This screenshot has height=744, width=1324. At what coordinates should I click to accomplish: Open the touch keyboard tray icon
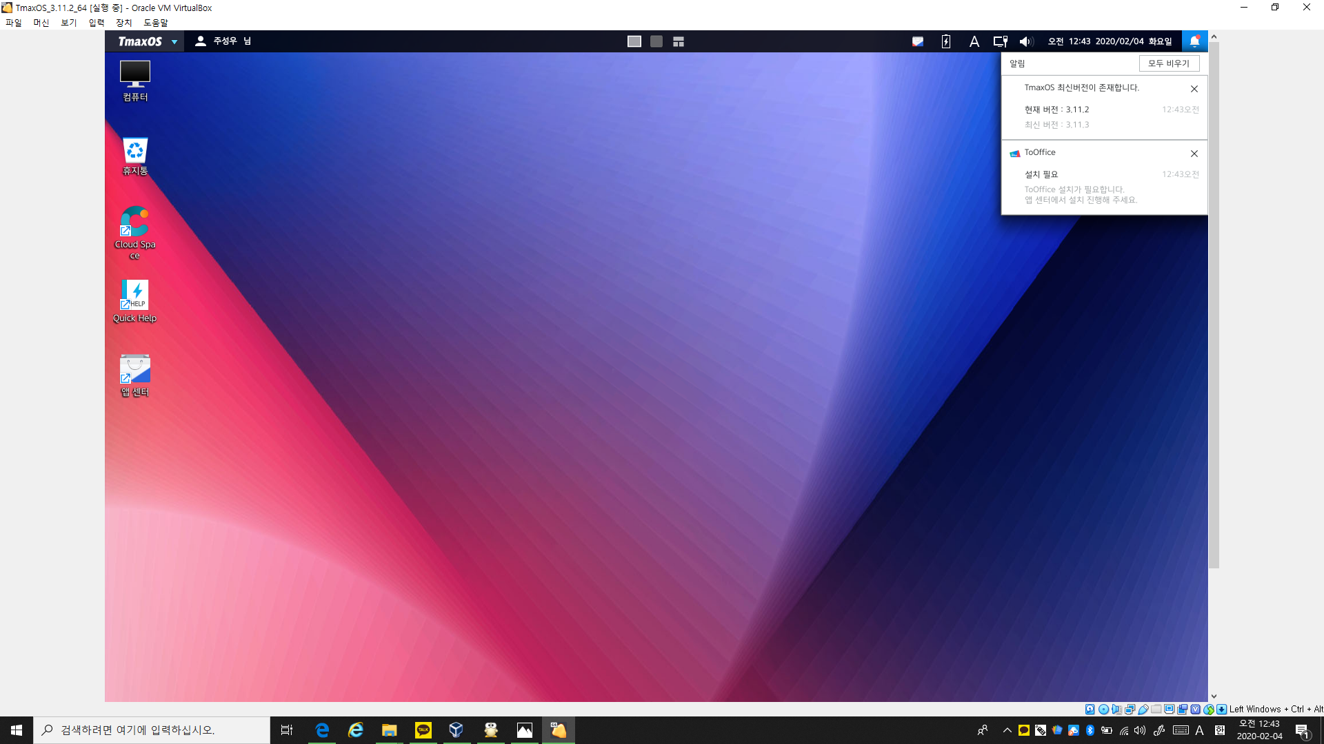click(1181, 730)
